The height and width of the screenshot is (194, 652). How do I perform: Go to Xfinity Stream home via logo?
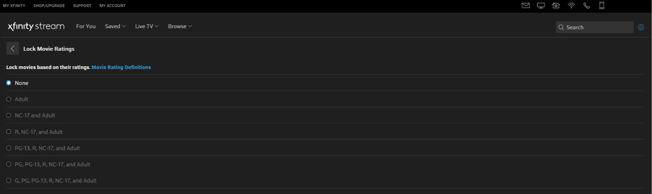(36, 26)
